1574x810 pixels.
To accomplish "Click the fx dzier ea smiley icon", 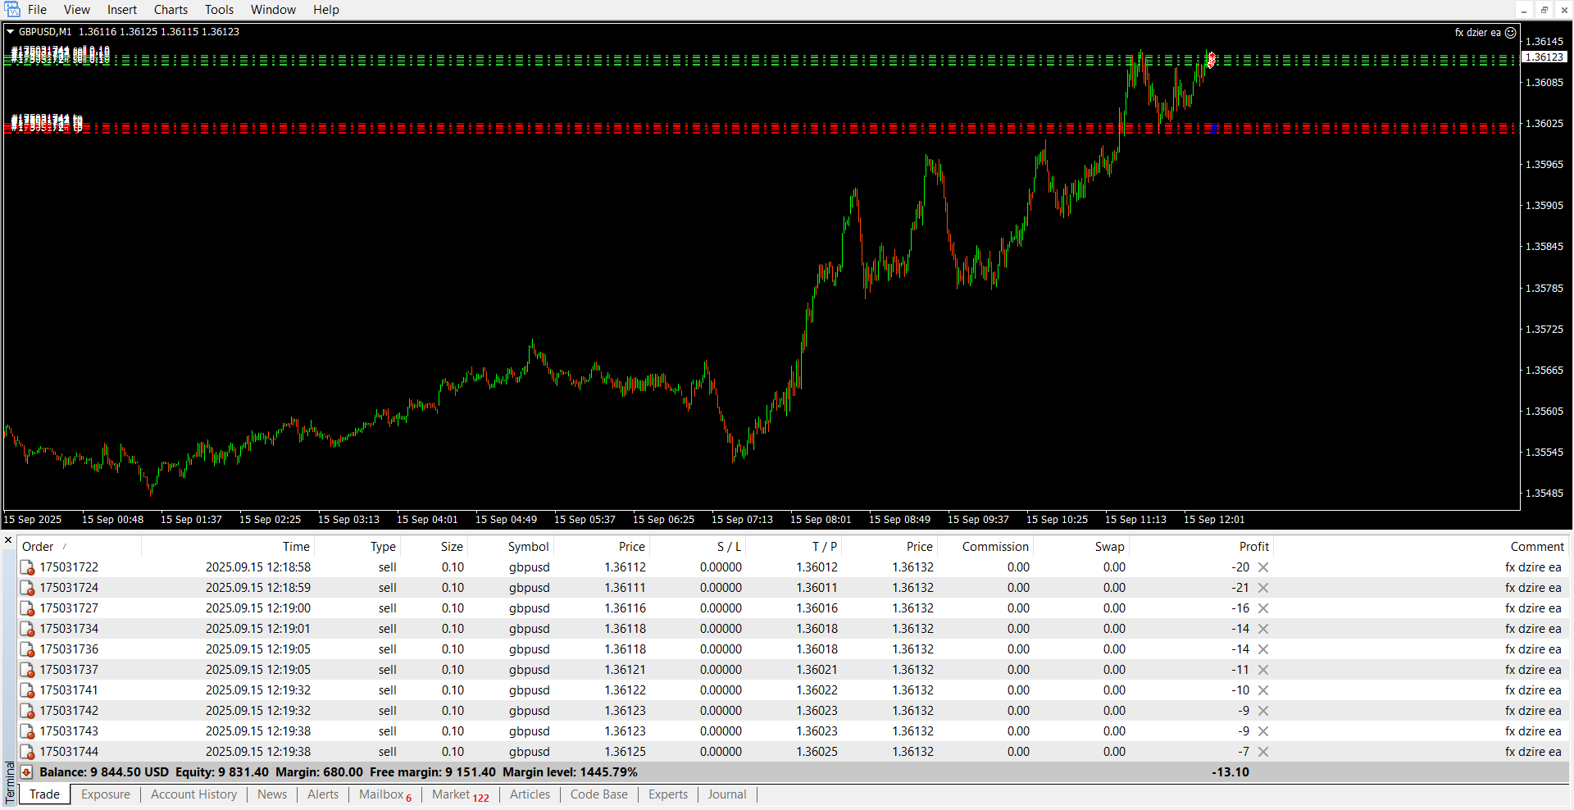I will [x=1510, y=33].
